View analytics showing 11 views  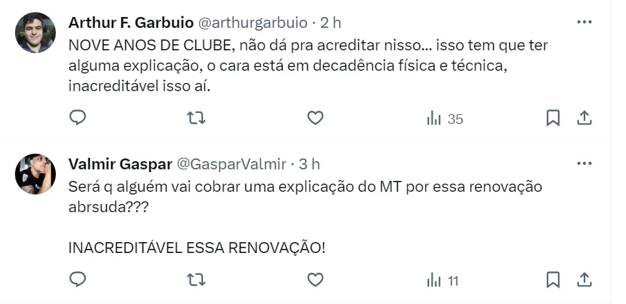click(442, 280)
